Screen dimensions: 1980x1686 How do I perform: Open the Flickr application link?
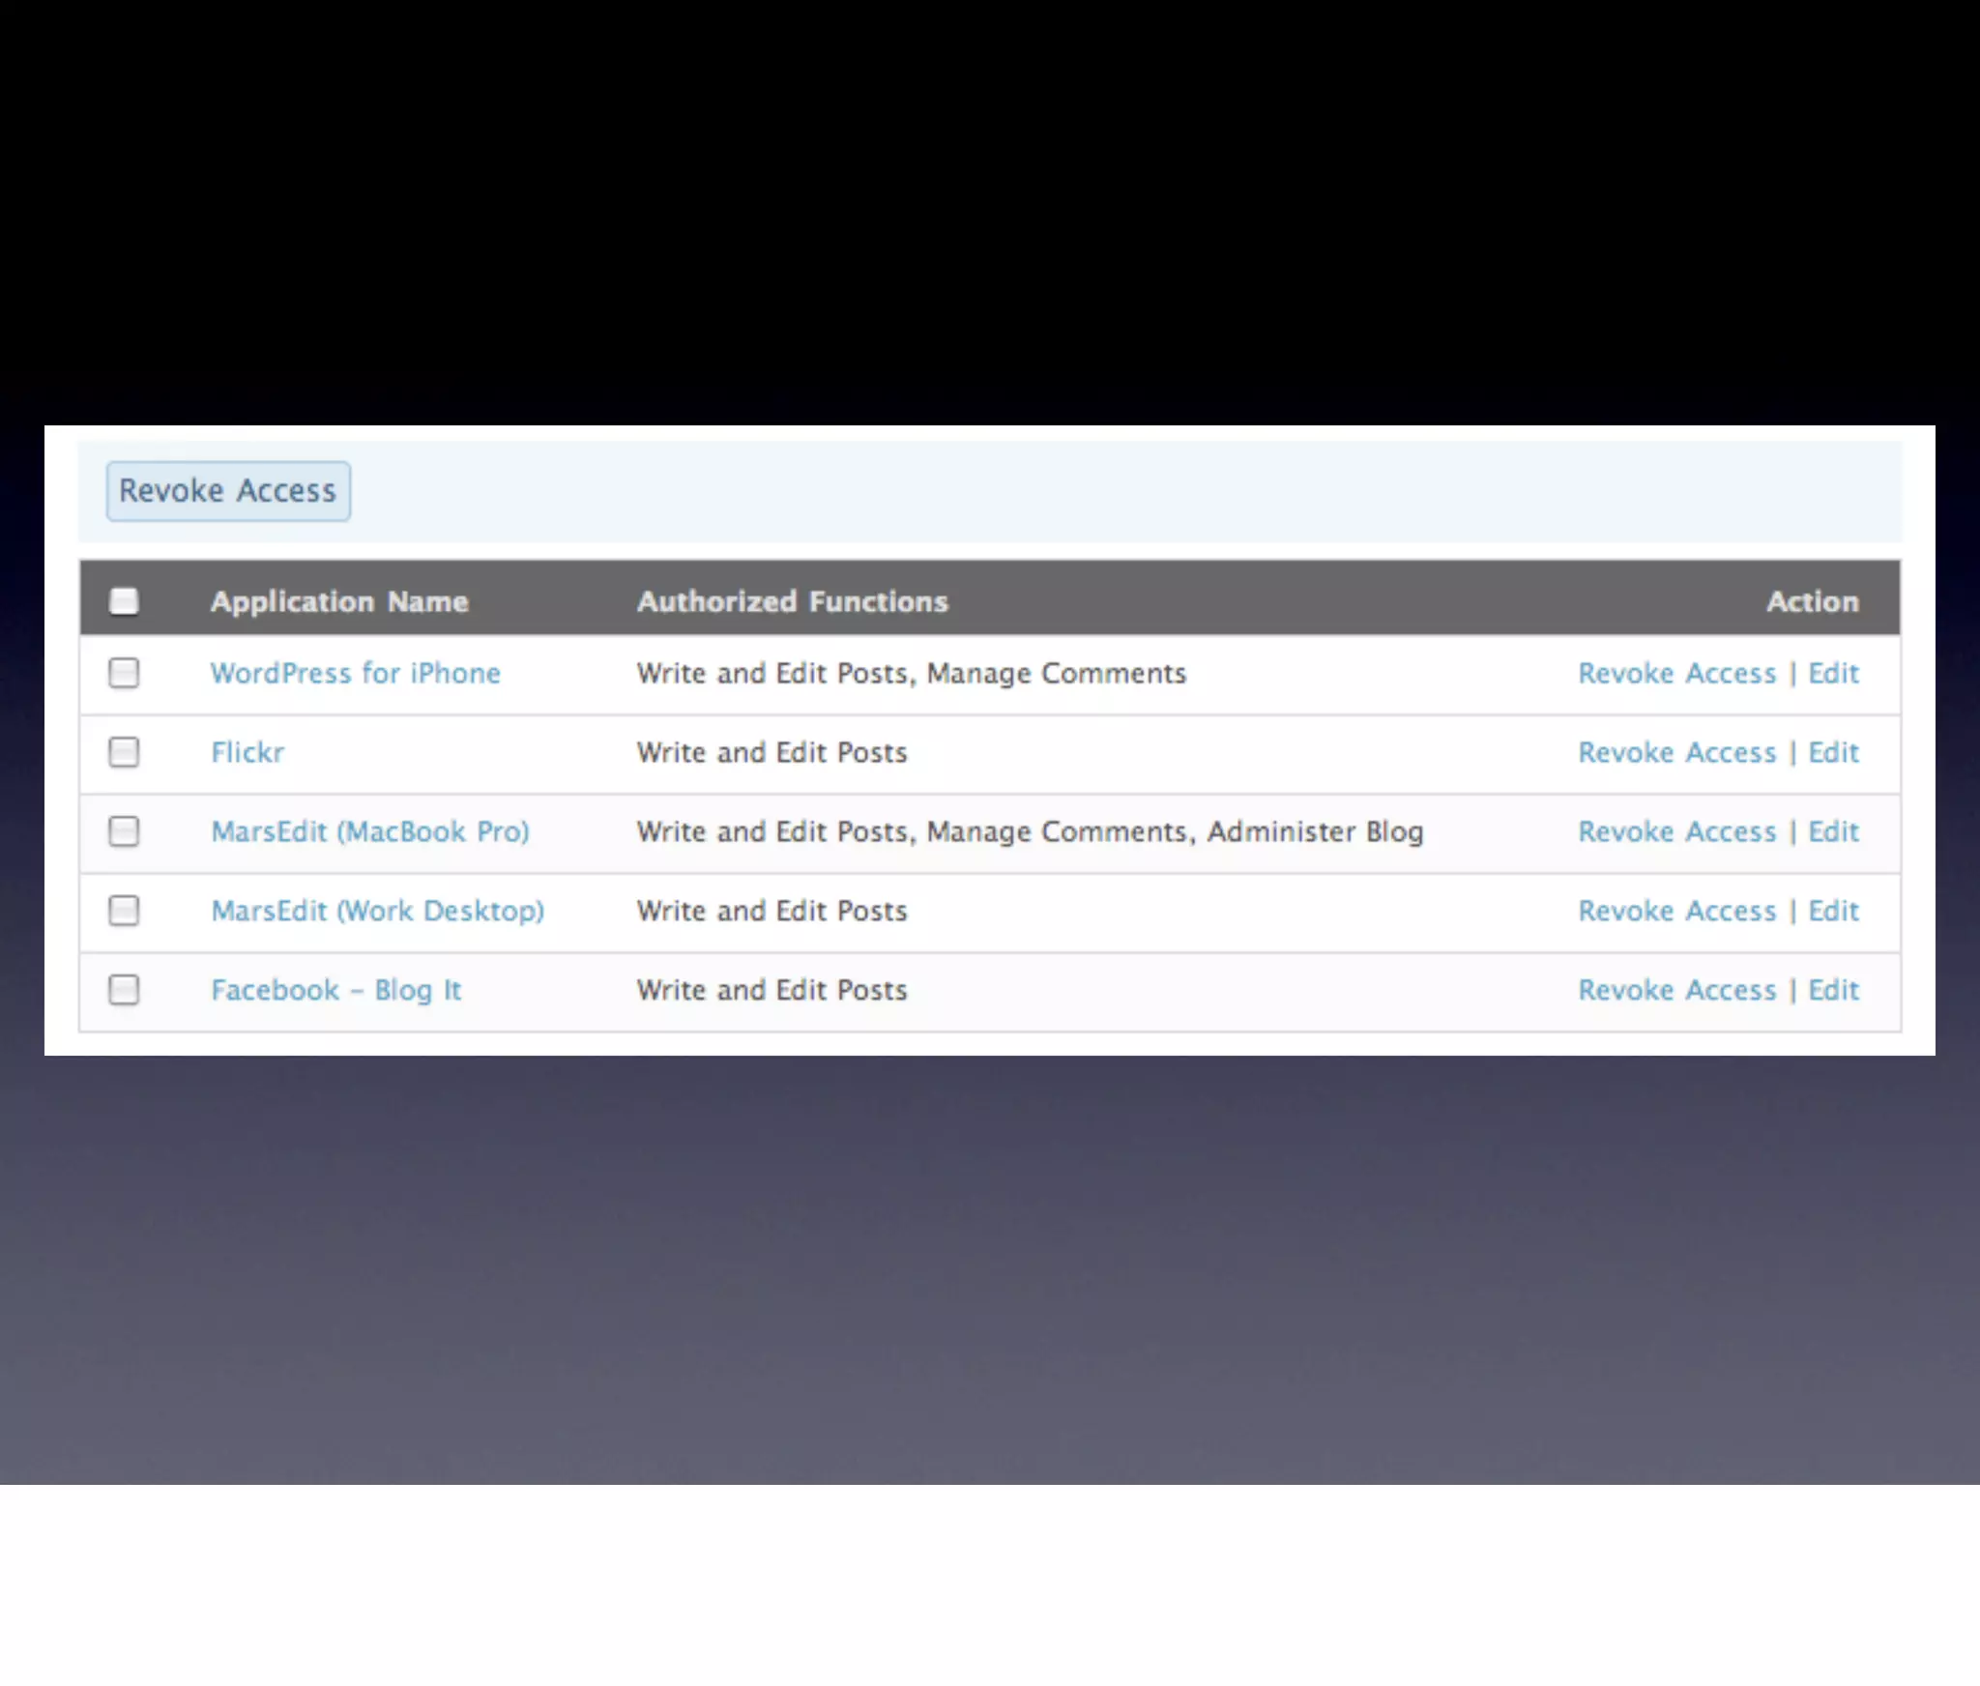point(247,752)
